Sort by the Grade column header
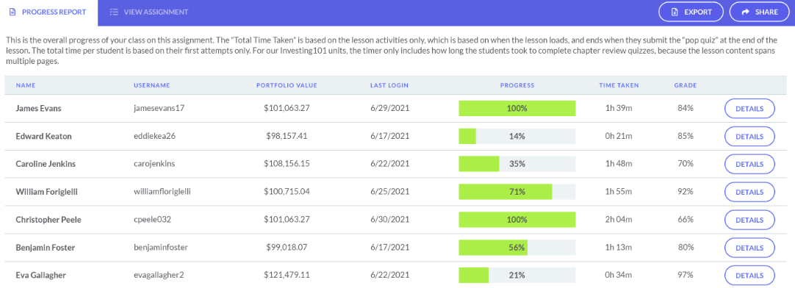Image resolution: width=795 pixels, height=288 pixels. tap(685, 85)
